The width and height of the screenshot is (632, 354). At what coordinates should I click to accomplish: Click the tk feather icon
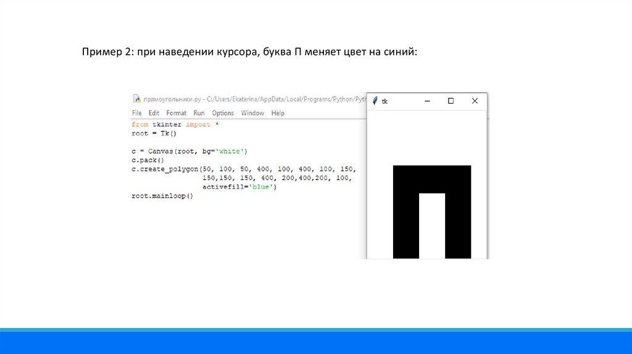pos(375,101)
